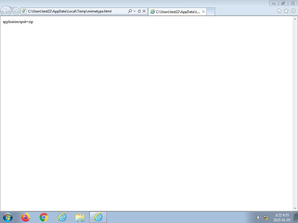Restore down the Internet Explorer window
Screen dimensions: 298x223
[283, 3]
